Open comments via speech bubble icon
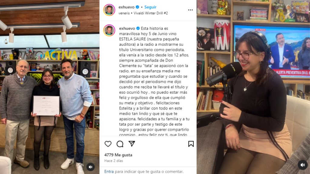Screen dimensions: 310x174 120,144
